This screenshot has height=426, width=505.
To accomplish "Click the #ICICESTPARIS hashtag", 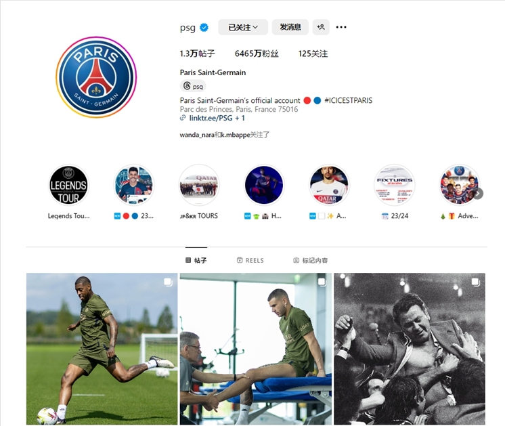I will [348, 100].
